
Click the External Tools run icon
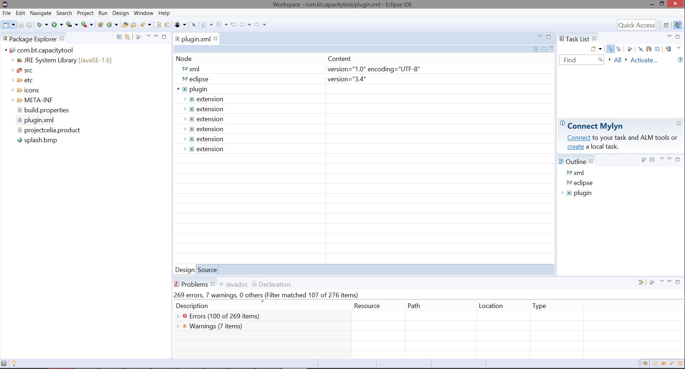(x=84, y=25)
